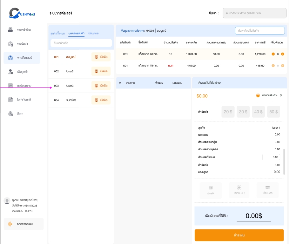Select สแกน QR payment method
Viewport: 289px width, 244px height.
(x=239, y=190)
